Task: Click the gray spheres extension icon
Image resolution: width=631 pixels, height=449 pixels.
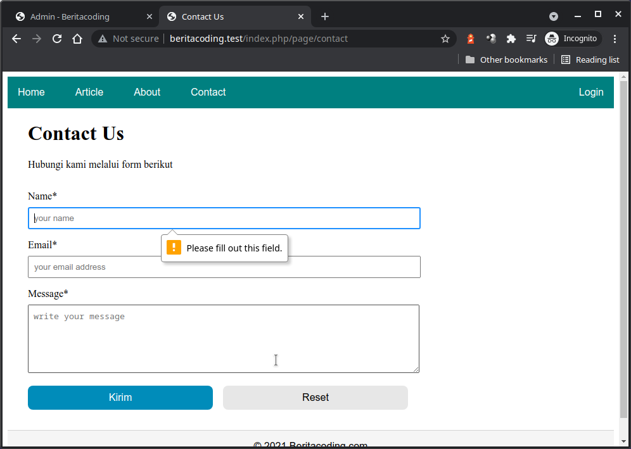Action: [x=491, y=39]
